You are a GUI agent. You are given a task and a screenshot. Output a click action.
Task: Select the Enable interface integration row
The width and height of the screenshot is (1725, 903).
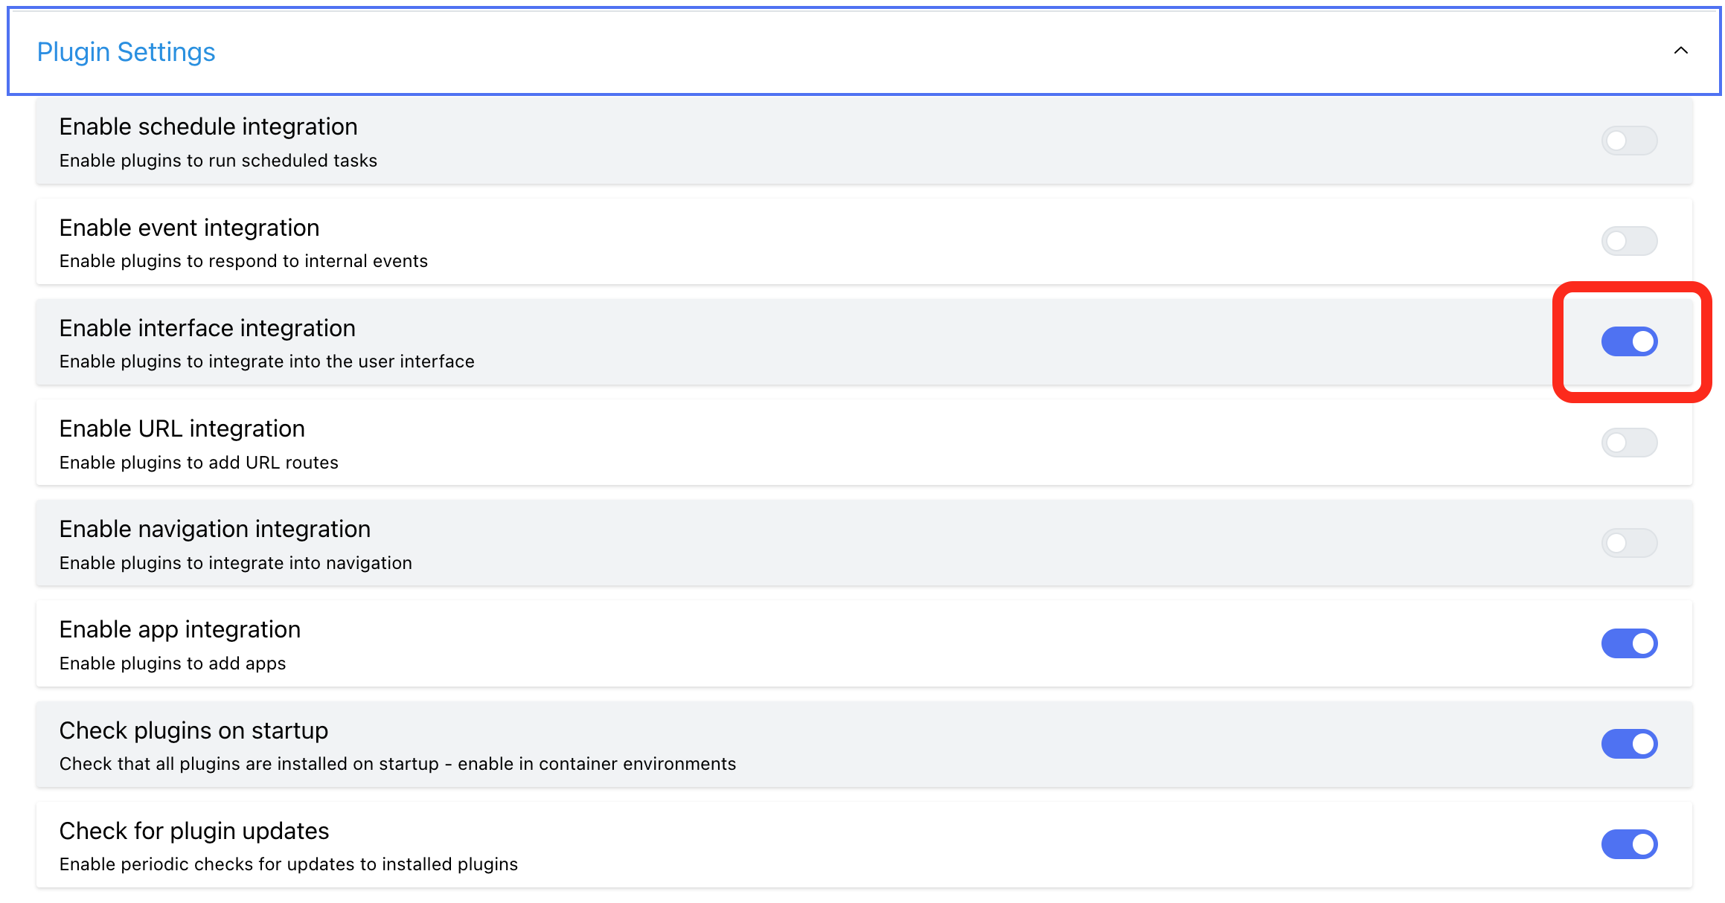coord(207,328)
